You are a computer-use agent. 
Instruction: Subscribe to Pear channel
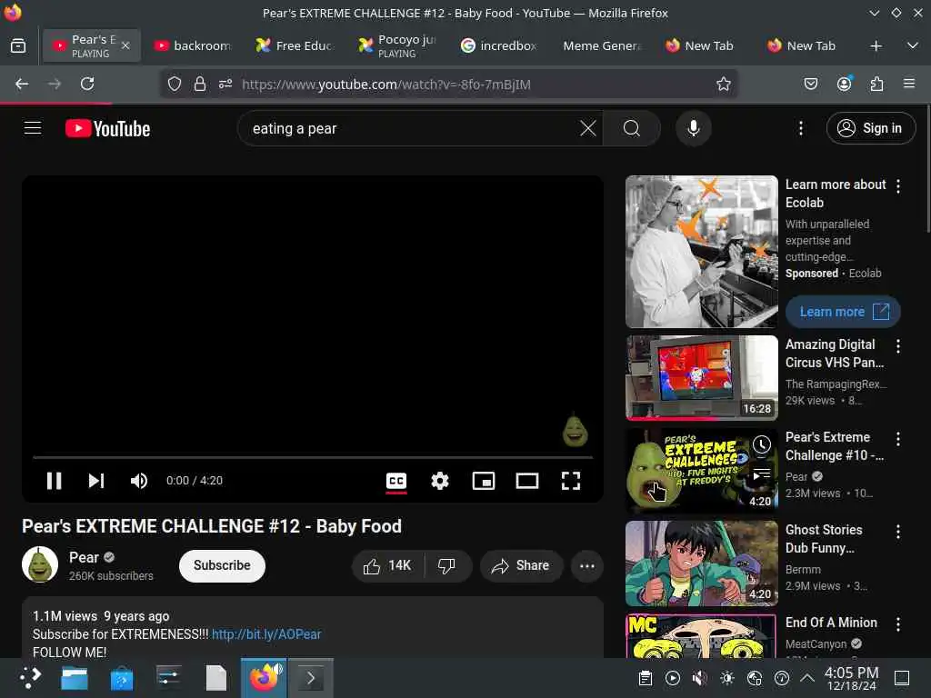coord(222,565)
